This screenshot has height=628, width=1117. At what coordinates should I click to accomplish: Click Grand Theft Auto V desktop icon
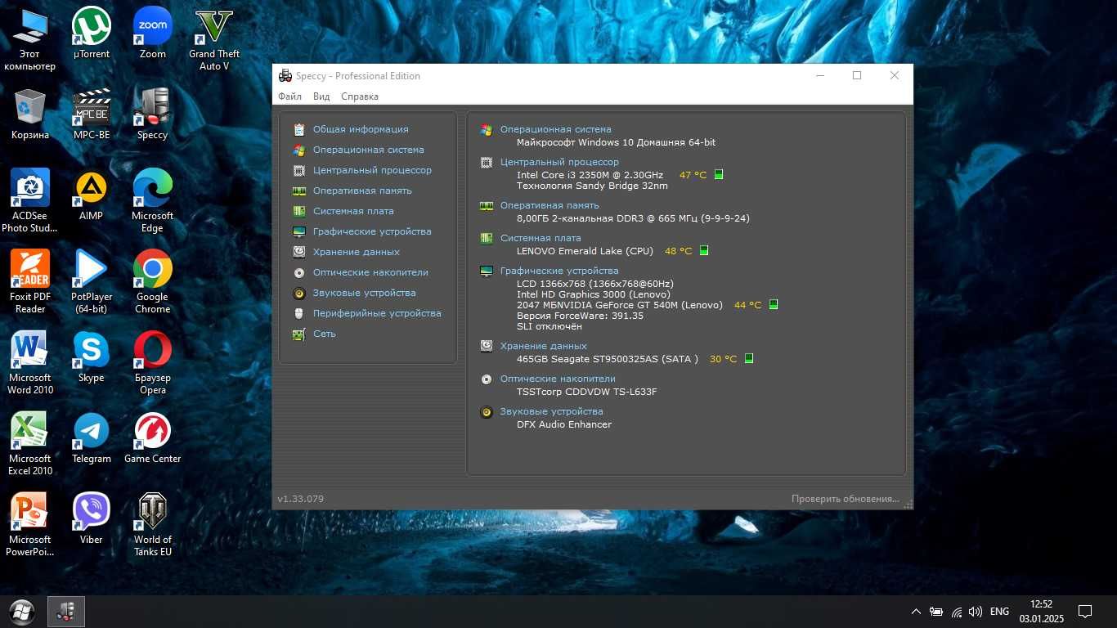[214, 39]
